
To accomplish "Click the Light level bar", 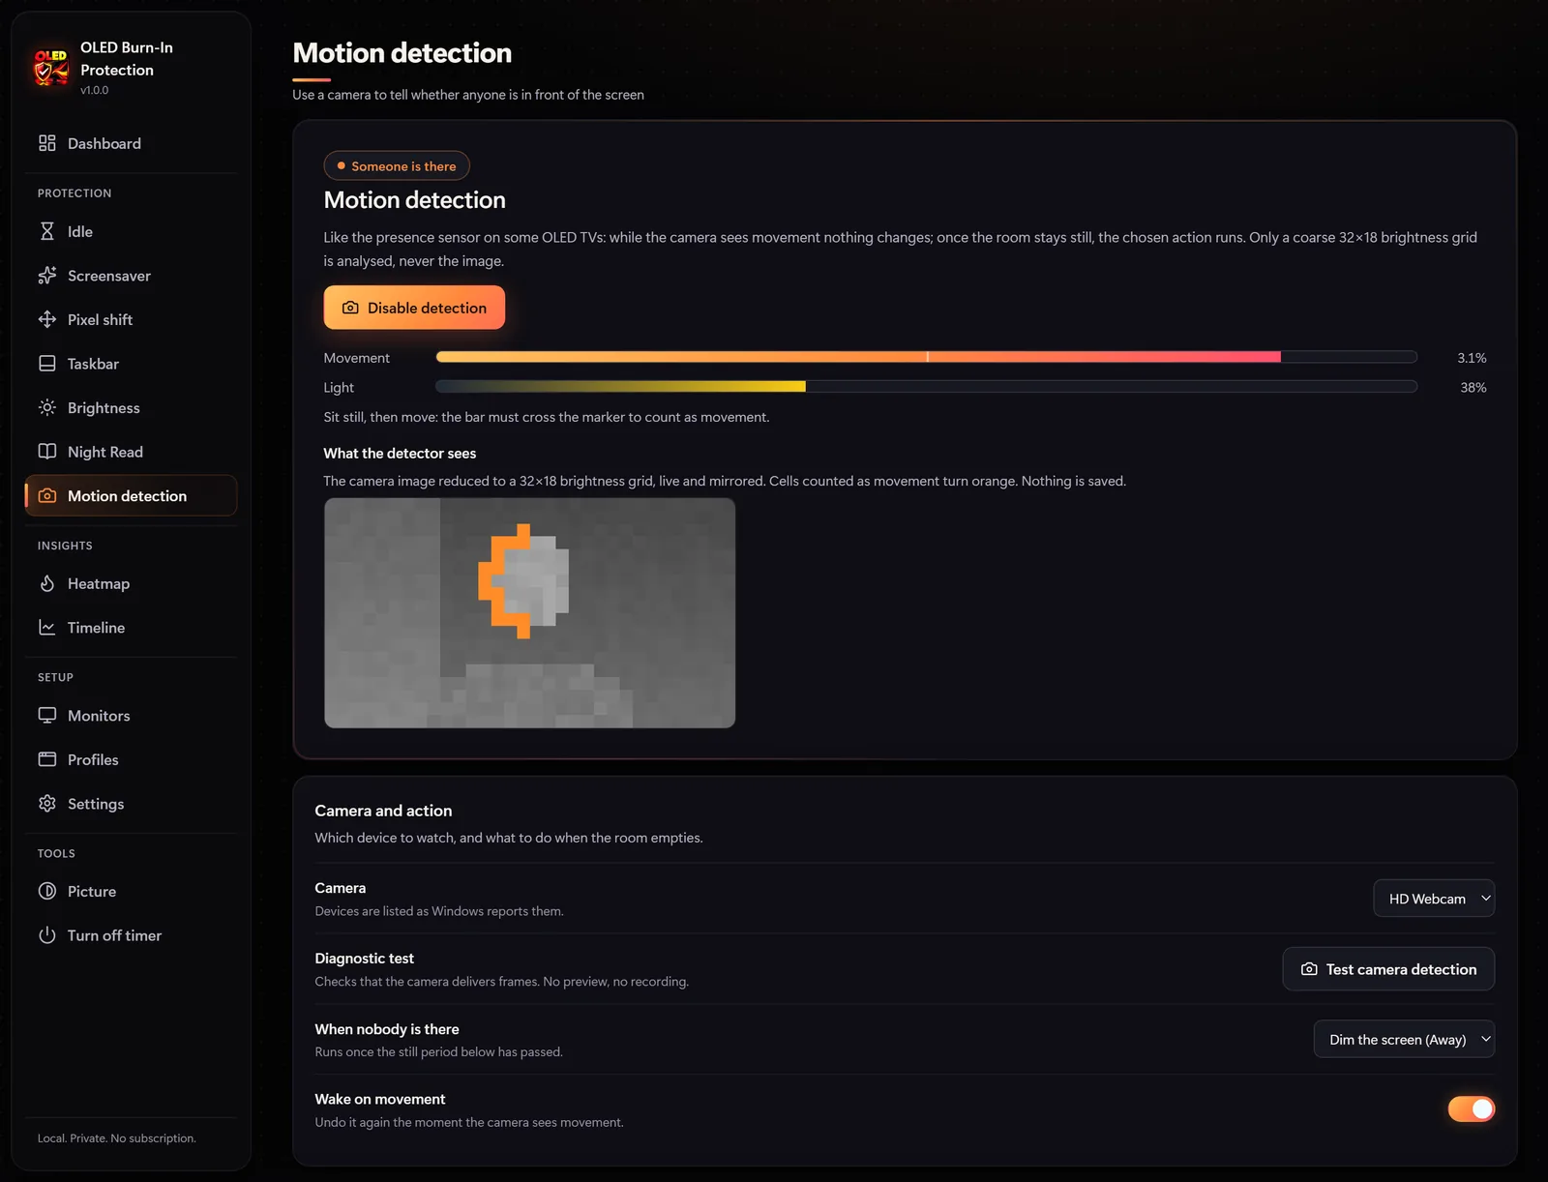I will tap(927, 387).
